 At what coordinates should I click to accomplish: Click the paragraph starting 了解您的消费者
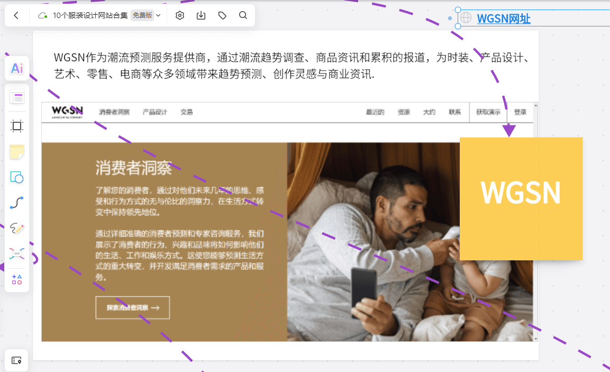tap(180, 201)
